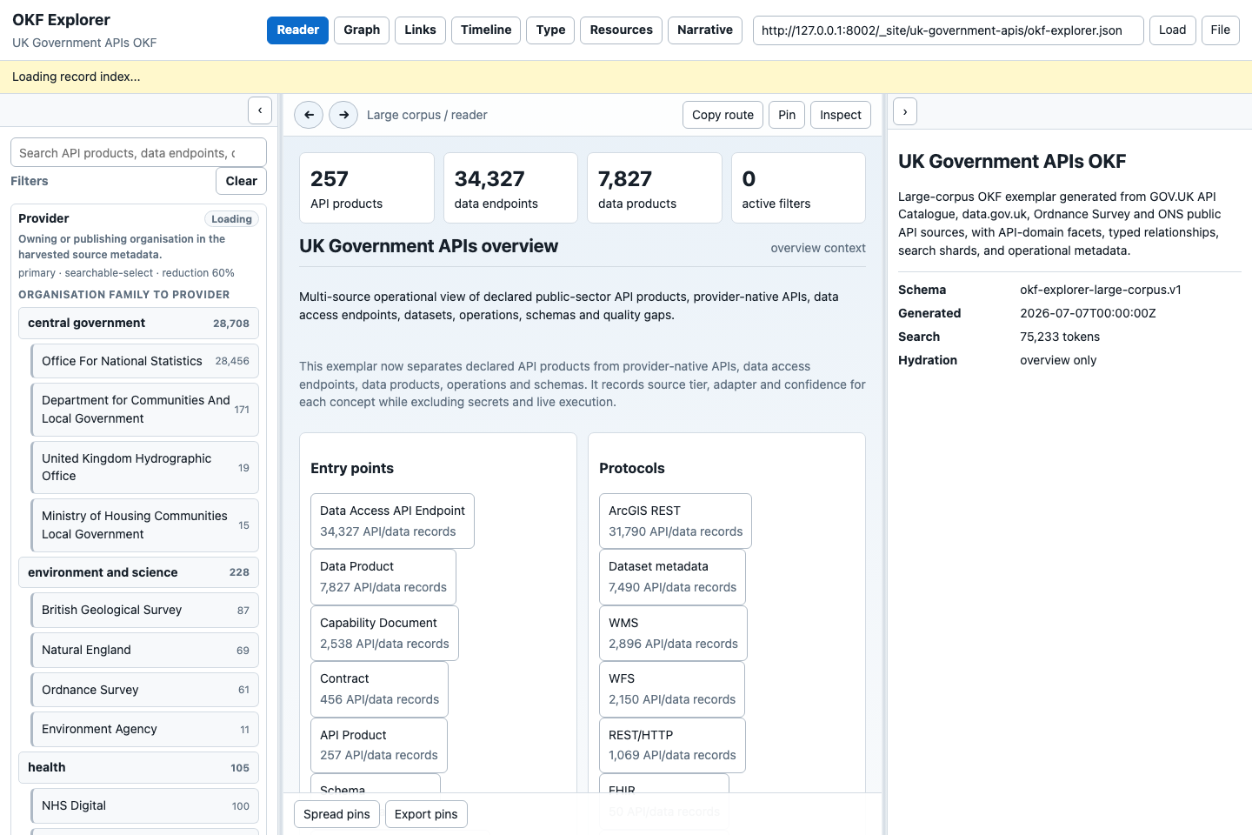Viewport: 1252px width, 835px height.
Task: Click the Copy route button
Action: click(723, 115)
